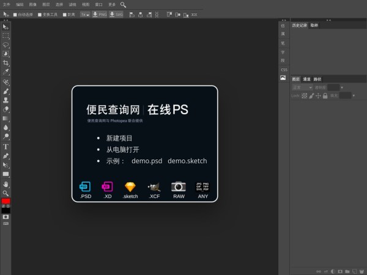
Task: Open the search magnifier in menu bar
Action: coord(123,4)
